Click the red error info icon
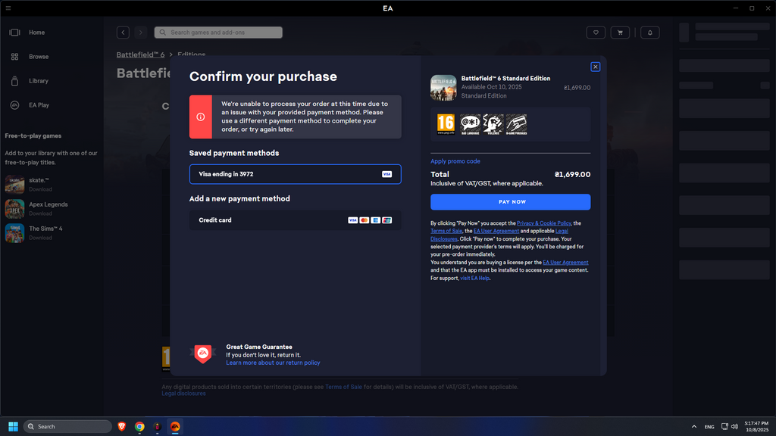The height and width of the screenshot is (436, 776). (200, 117)
